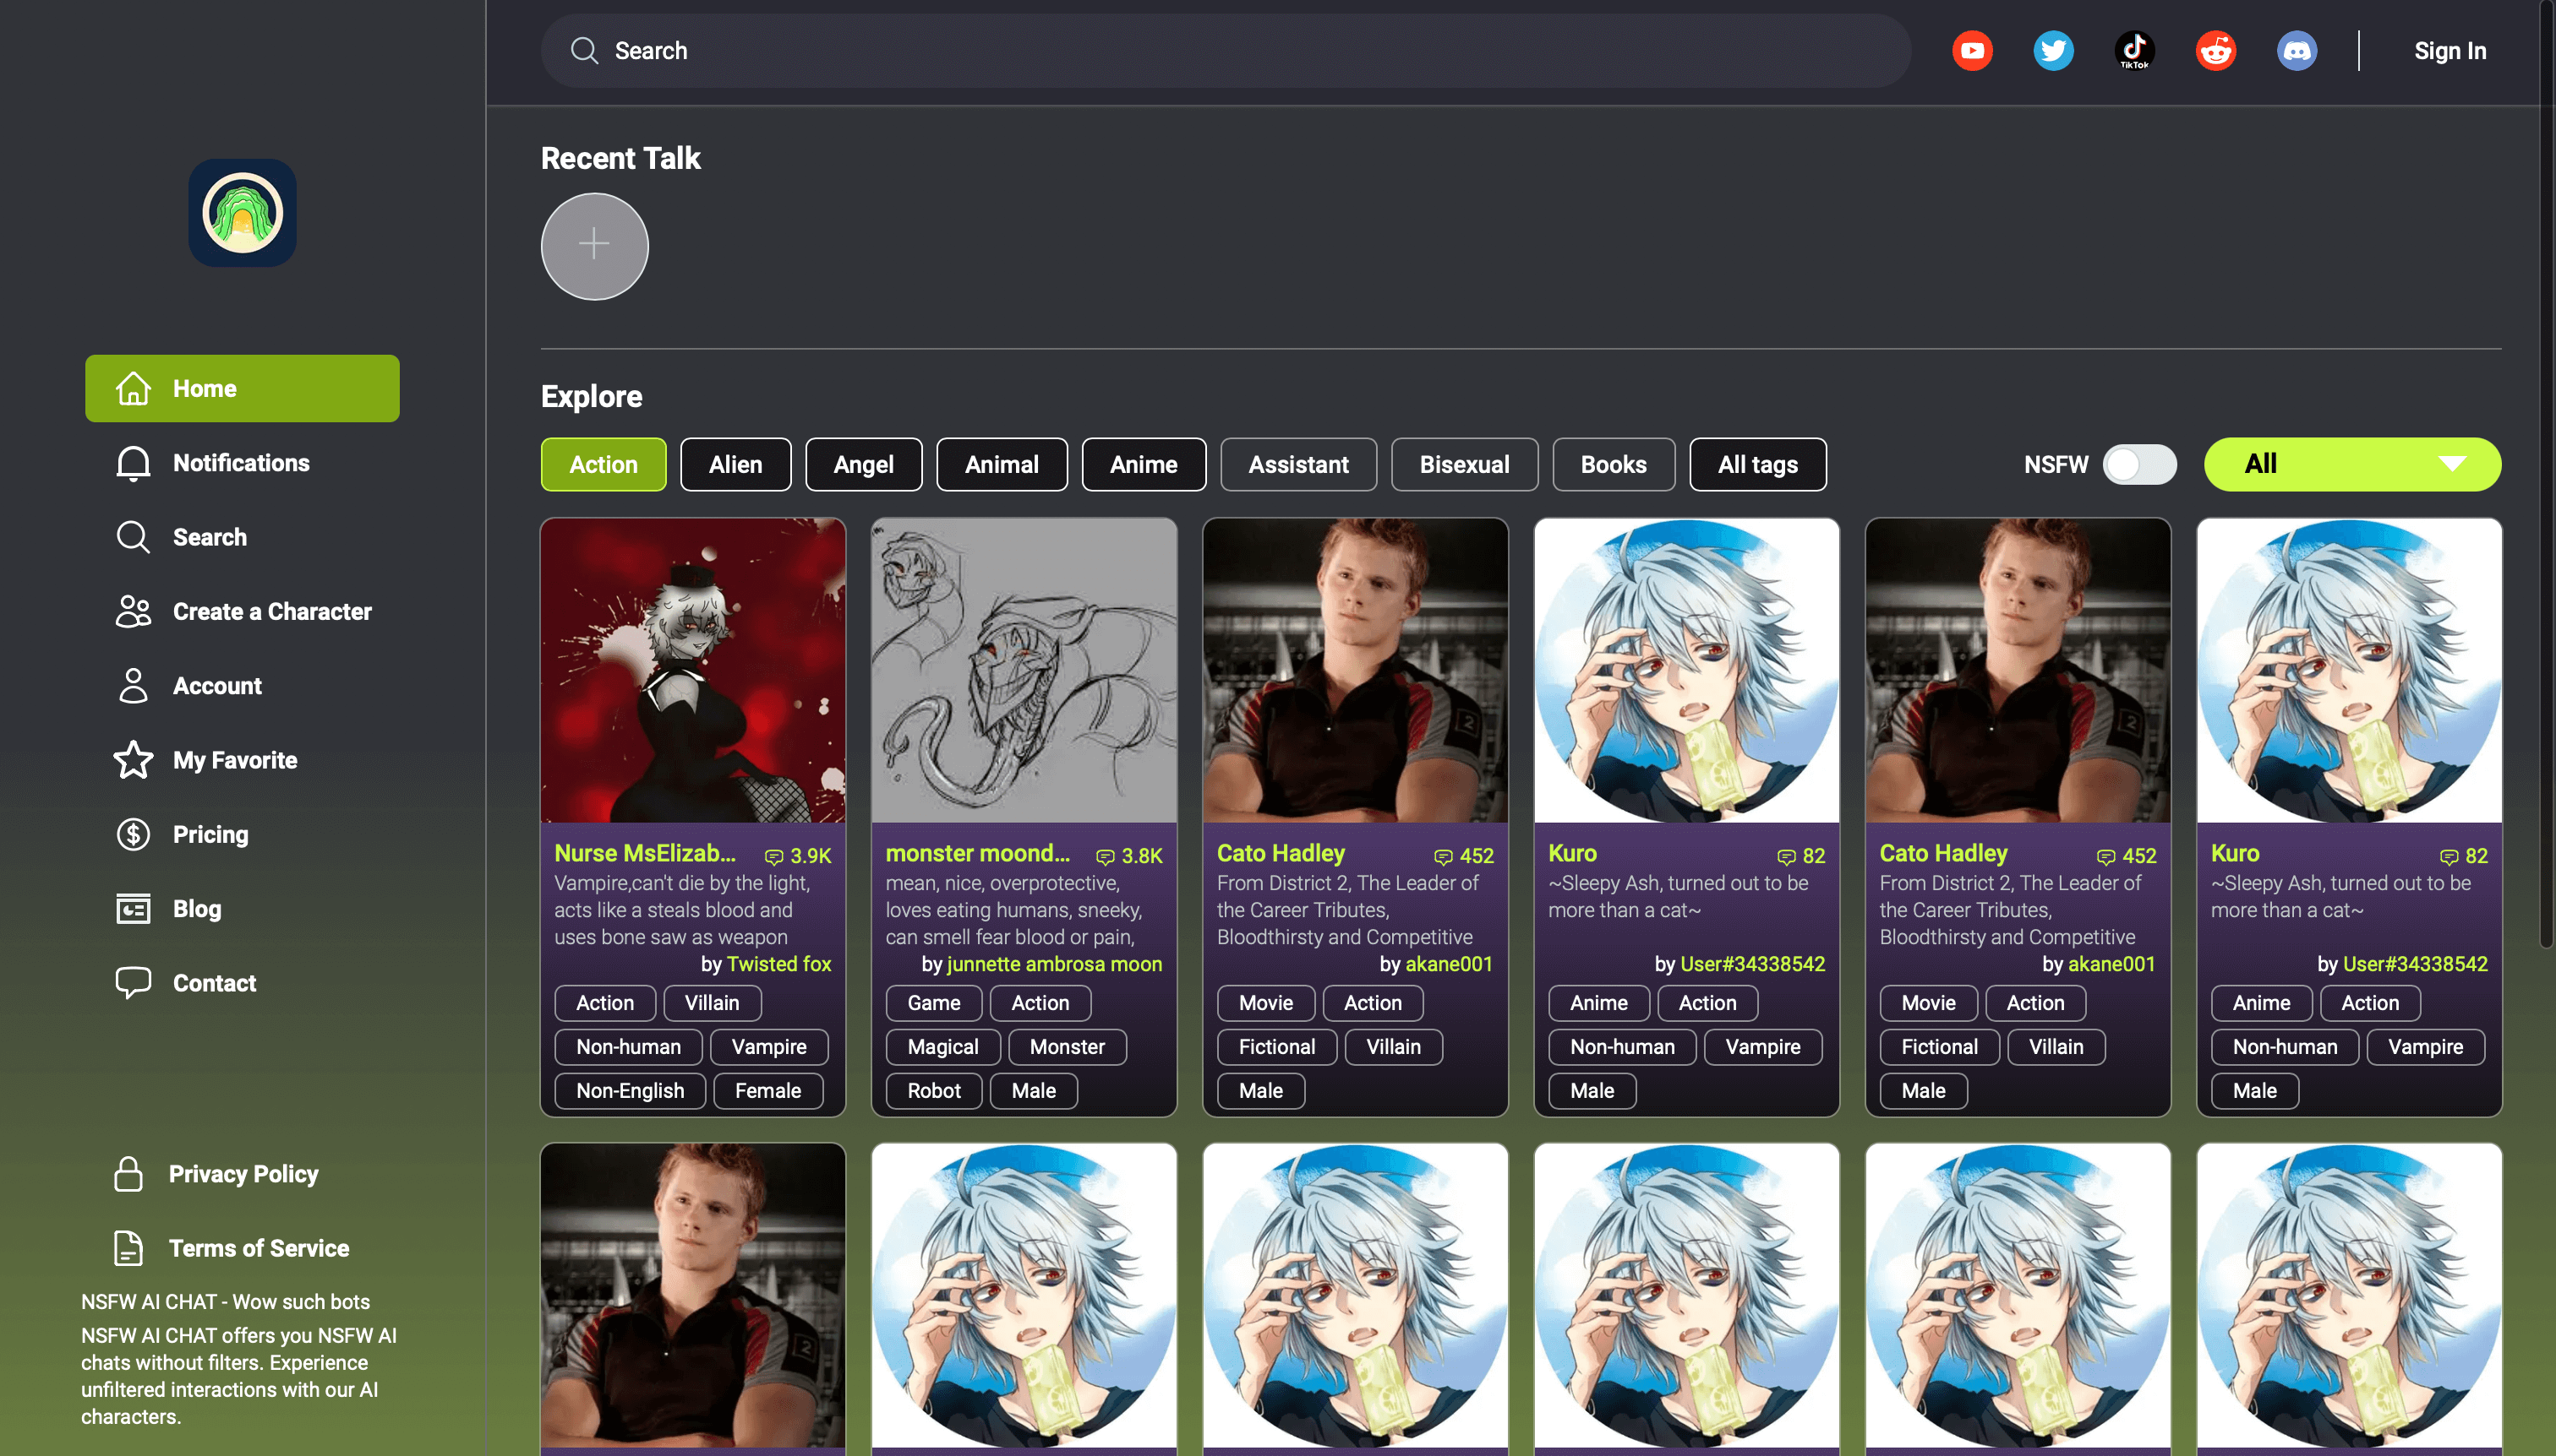Open the All content dropdown menu
This screenshot has height=1456, width=2556.
(x=2352, y=463)
